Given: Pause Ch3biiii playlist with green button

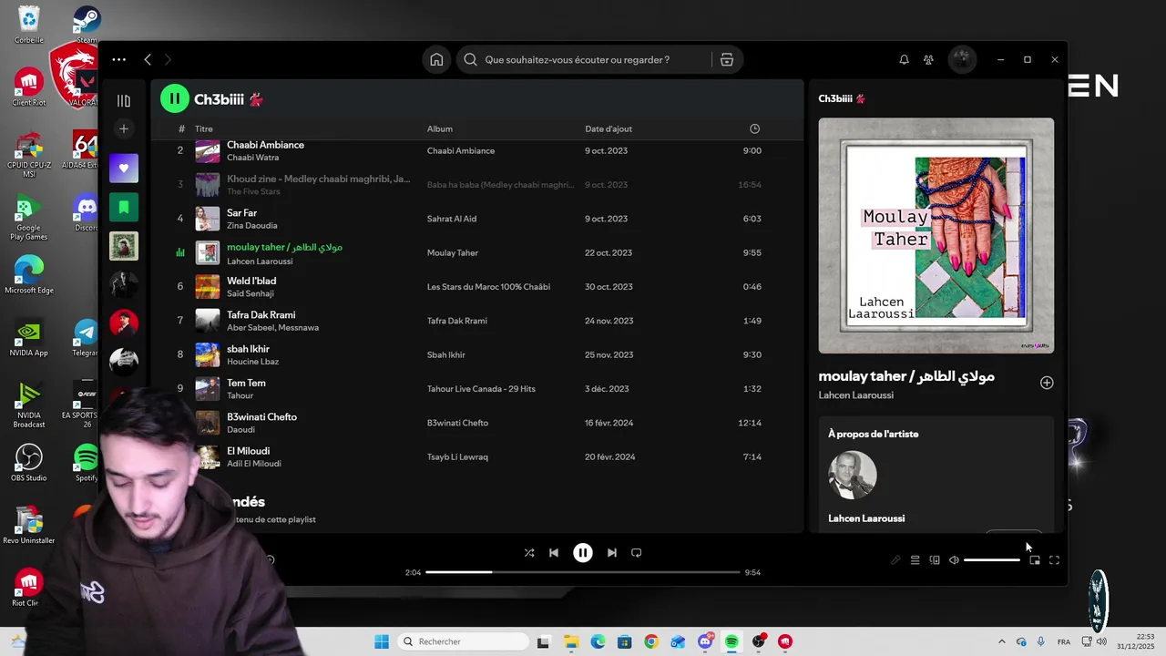Looking at the screenshot, I should (175, 98).
